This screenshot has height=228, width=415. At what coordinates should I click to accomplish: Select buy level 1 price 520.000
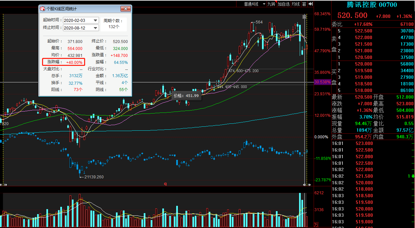pyautogui.click(x=363, y=64)
